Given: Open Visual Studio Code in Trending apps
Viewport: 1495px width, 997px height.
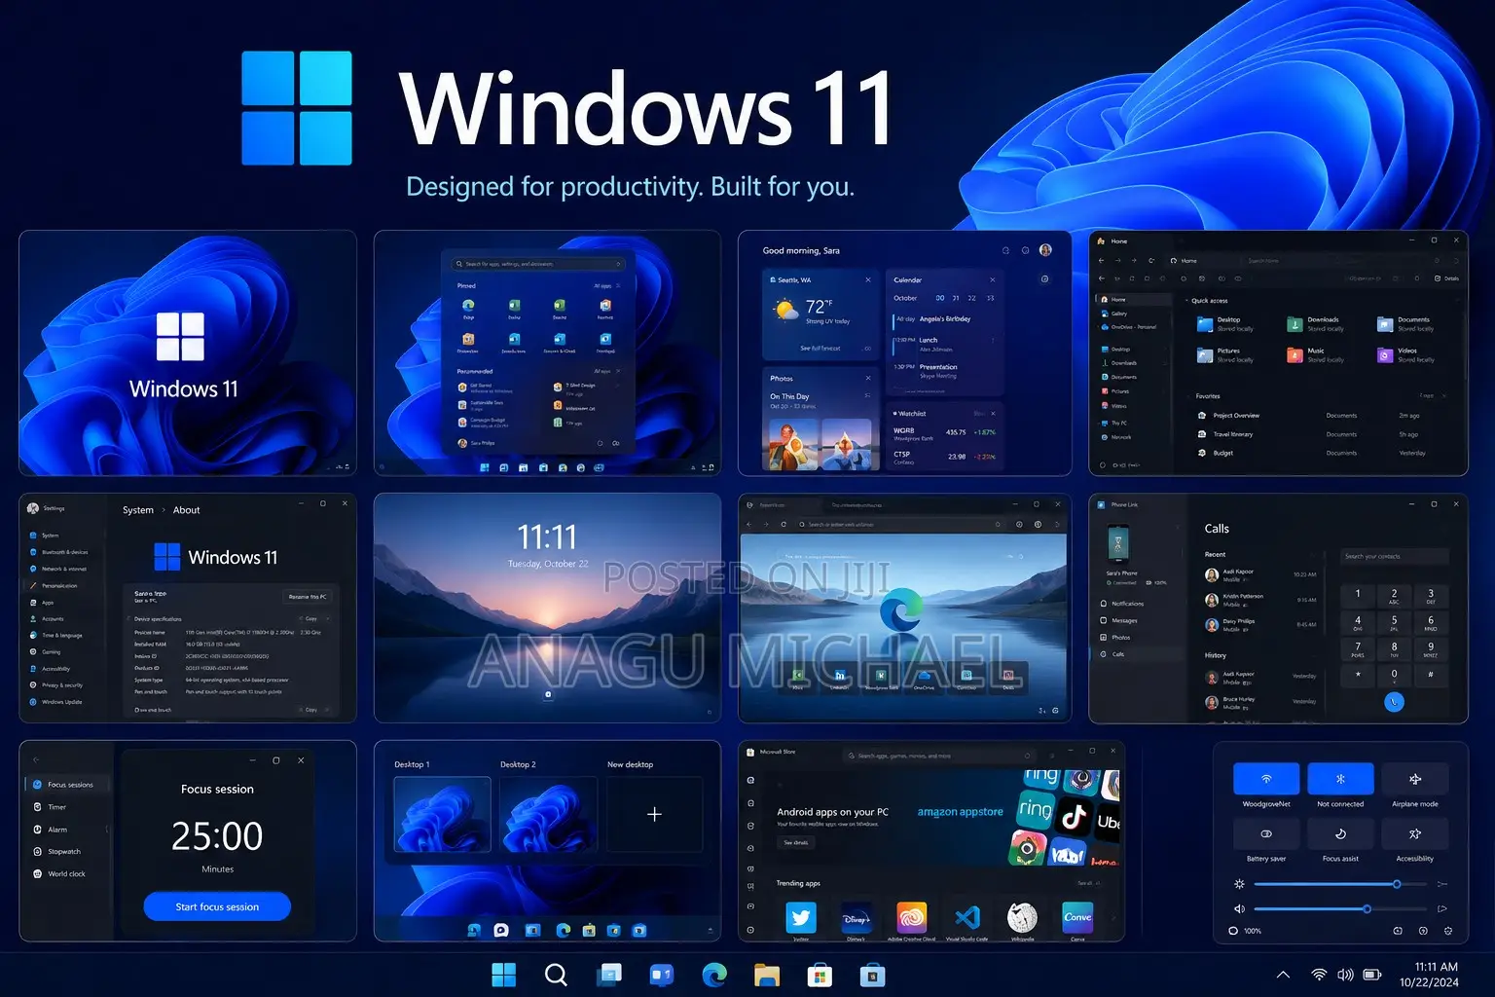Looking at the screenshot, I should pyautogui.click(x=966, y=917).
